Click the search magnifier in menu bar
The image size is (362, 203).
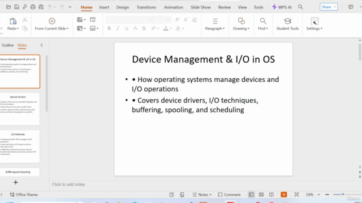[x=300, y=7]
